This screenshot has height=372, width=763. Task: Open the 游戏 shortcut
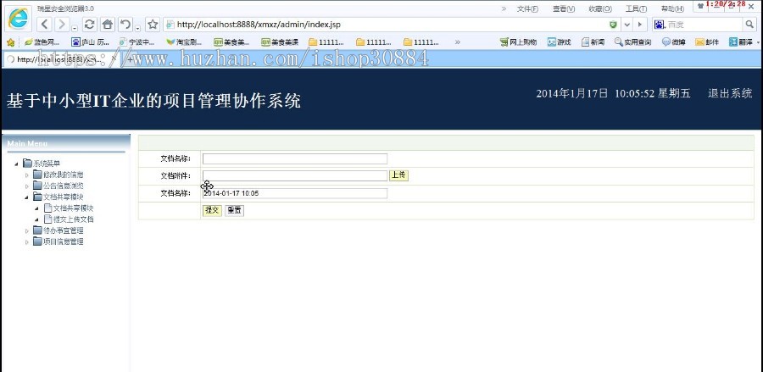pyautogui.click(x=560, y=42)
